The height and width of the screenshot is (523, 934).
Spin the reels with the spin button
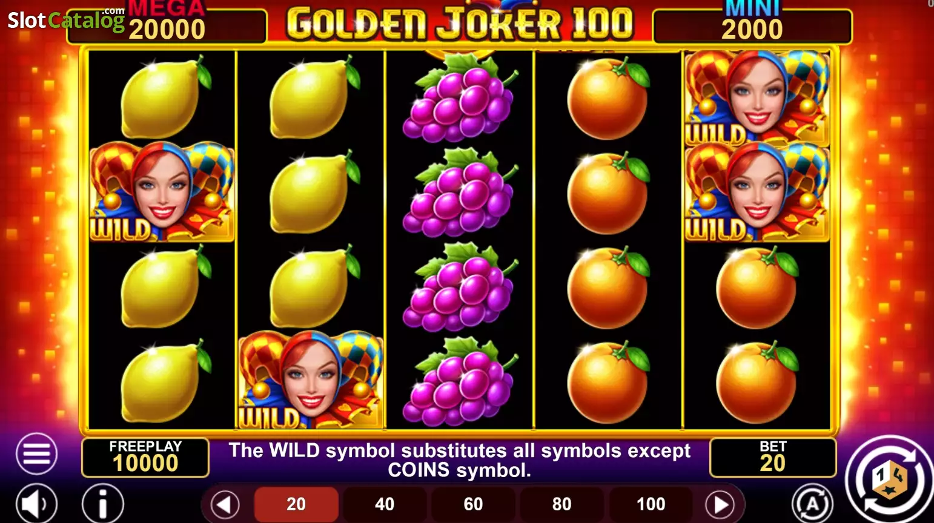(x=890, y=478)
